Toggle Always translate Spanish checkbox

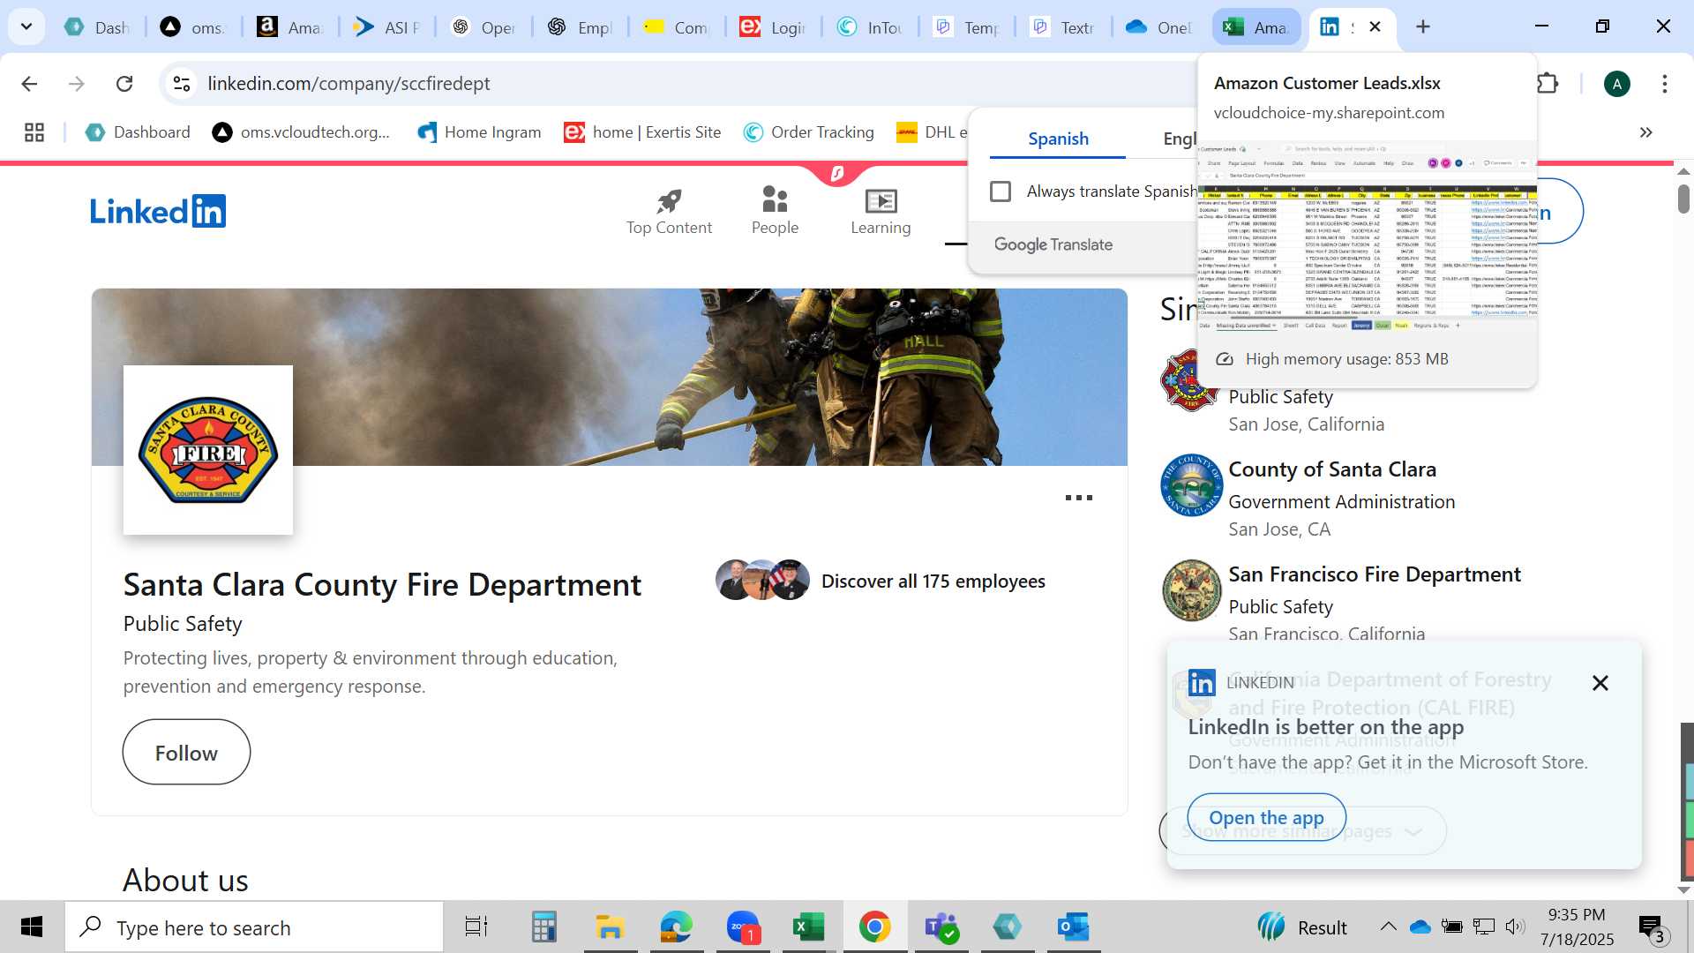(x=1000, y=191)
